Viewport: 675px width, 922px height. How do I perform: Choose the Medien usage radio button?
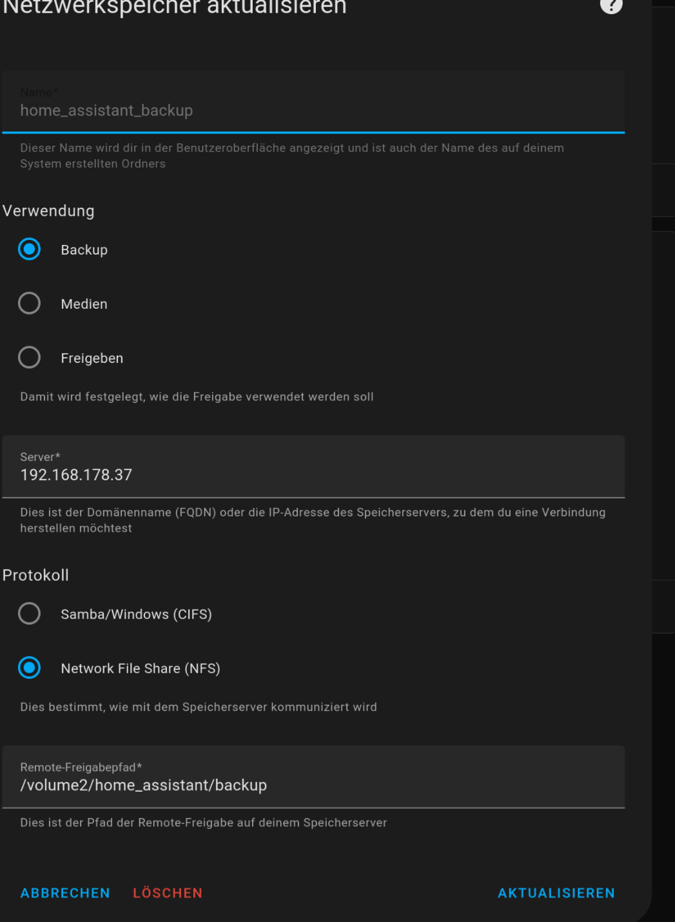(29, 304)
